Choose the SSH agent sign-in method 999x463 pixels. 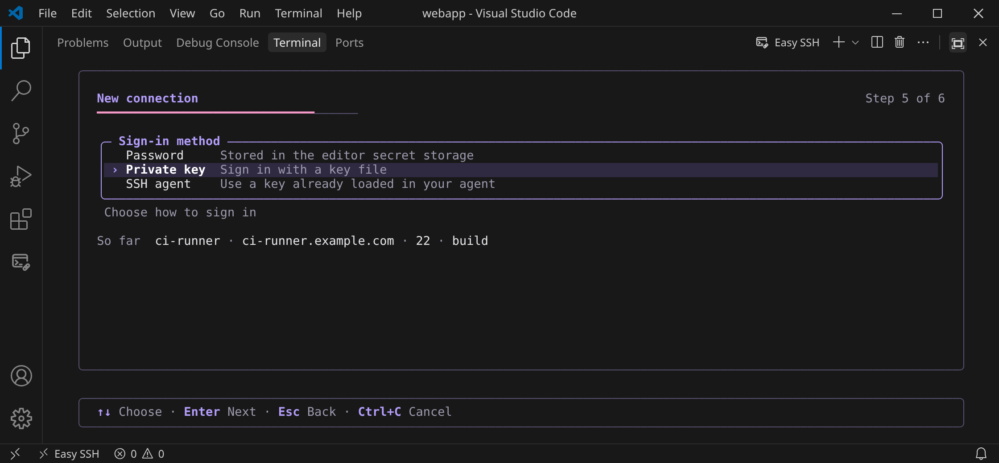coord(520,184)
